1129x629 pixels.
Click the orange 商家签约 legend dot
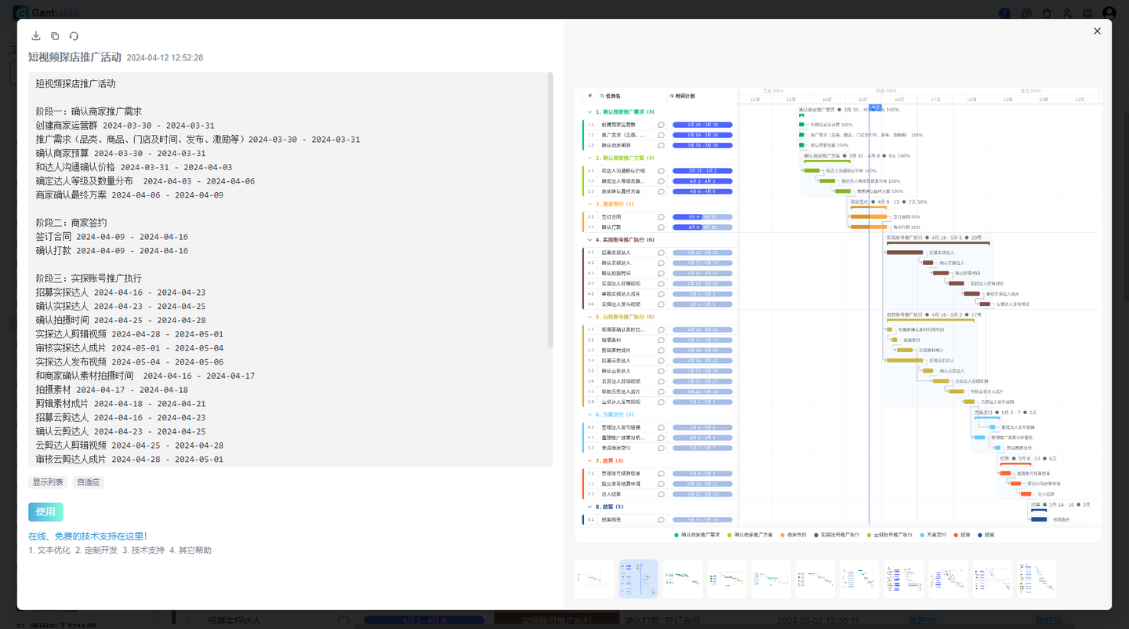(782, 535)
